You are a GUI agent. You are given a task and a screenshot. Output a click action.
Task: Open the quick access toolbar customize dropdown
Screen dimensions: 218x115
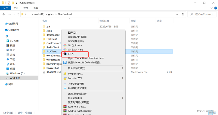tap(17, 3)
